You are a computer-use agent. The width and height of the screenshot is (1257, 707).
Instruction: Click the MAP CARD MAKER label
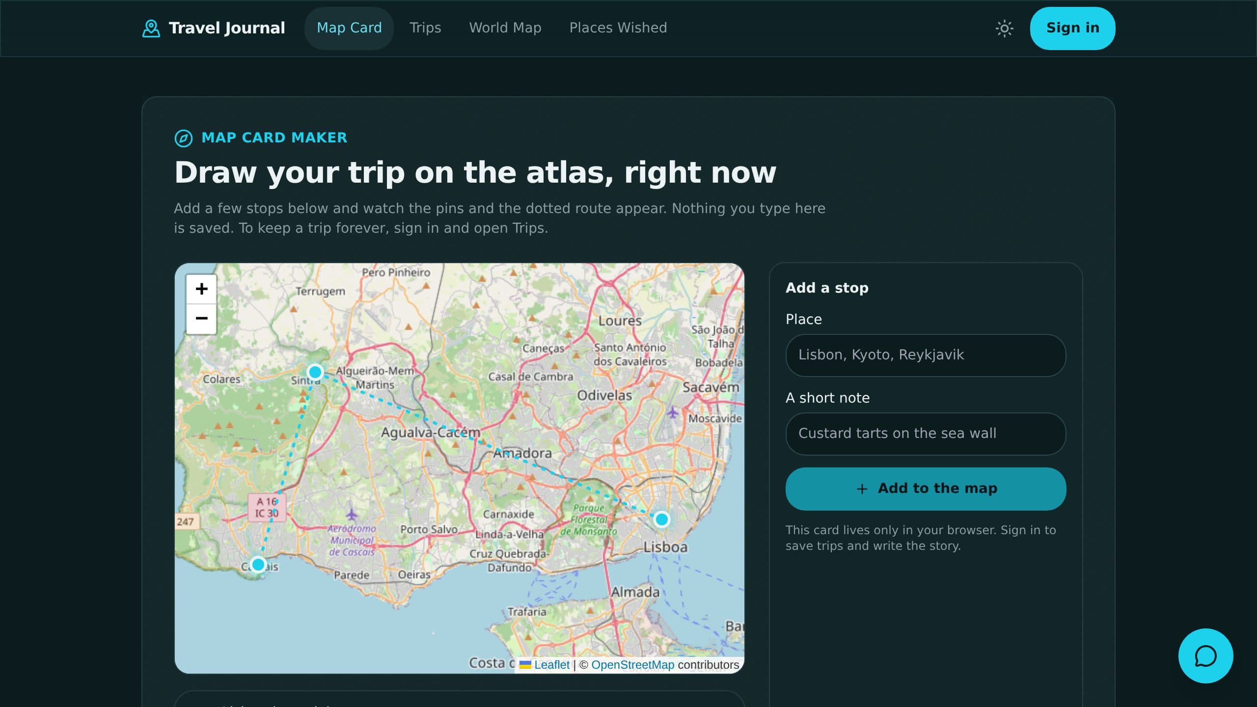274,138
